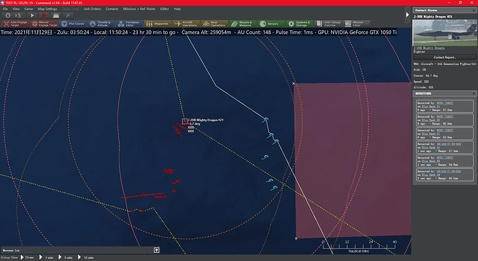Launch the Formation Editor
478x261 pixels.
(x=130, y=24)
